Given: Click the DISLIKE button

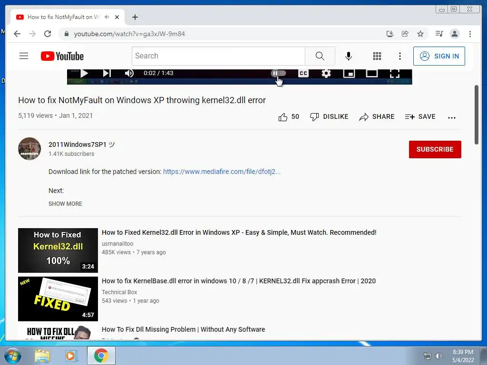Looking at the screenshot, I should click(x=329, y=117).
